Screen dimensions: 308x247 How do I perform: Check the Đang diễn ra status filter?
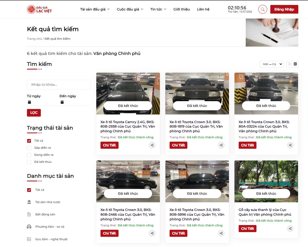coord(29,155)
